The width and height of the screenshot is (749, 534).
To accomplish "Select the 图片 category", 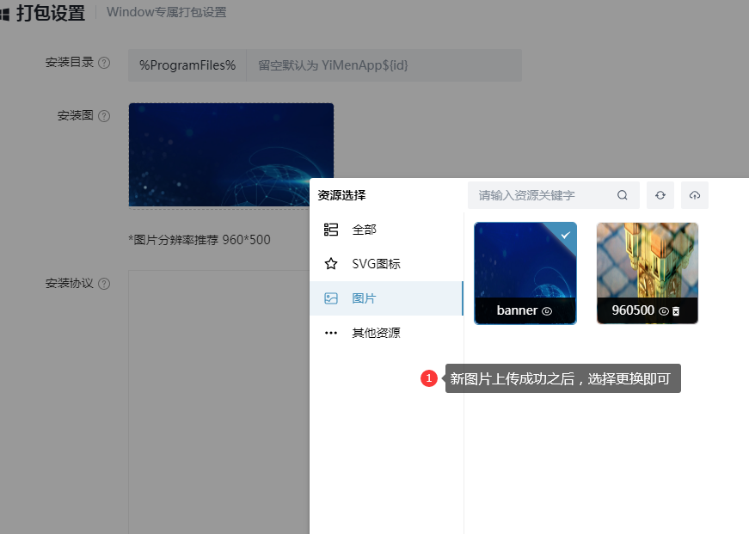I will [386, 298].
